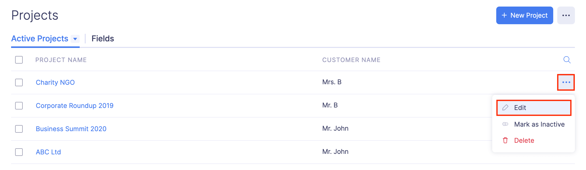Switch to the Fields tab
Image resolution: width=586 pixels, height=170 pixels.
pyautogui.click(x=103, y=39)
